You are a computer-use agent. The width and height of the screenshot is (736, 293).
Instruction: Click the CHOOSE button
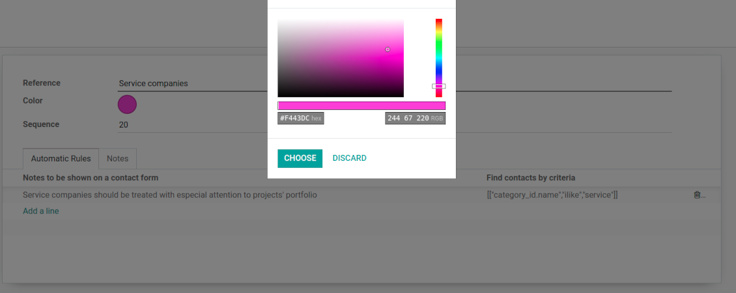point(300,158)
